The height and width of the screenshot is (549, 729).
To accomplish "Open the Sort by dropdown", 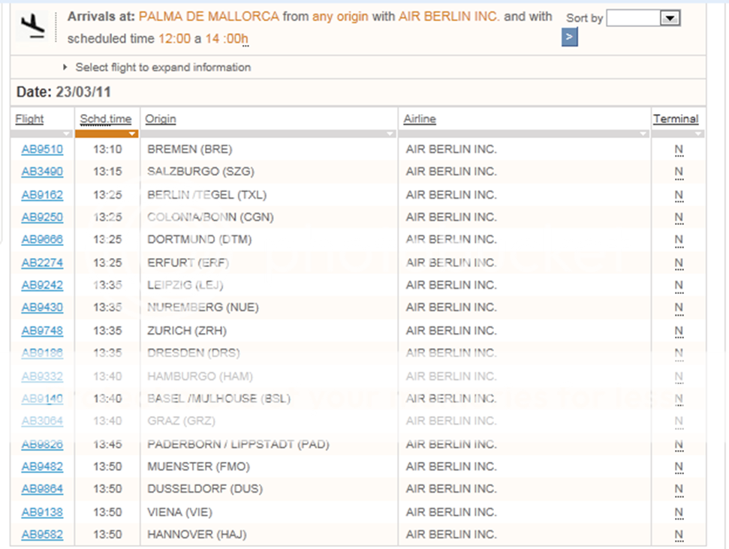I will (x=643, y=19).
